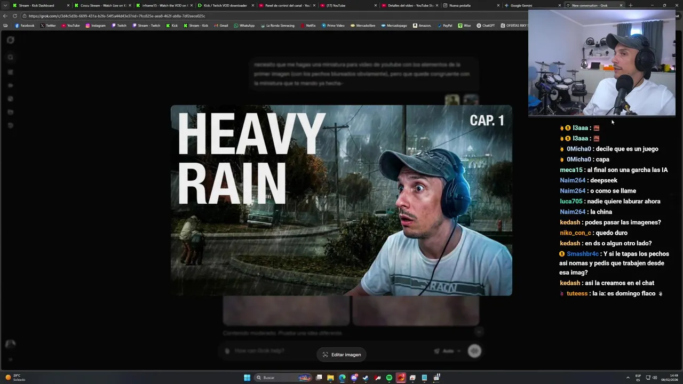This screenshot has width=683, height=384.
Task: Switch to Kick / Twitch VOD downloader tab
Action: coord(225,5)
